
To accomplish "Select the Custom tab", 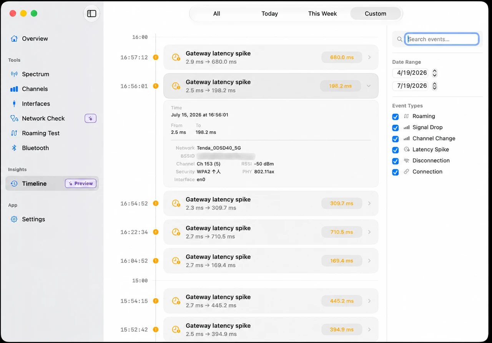I will tap(376, 13).
